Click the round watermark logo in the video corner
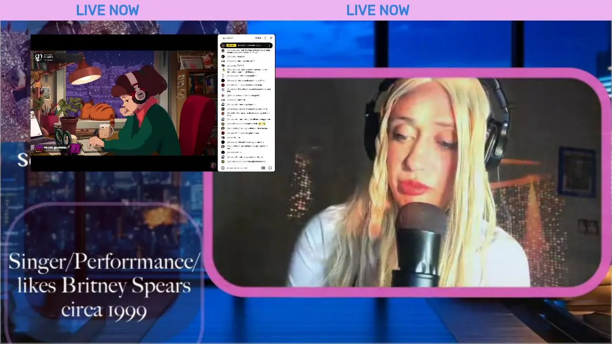 tap(213, 165)
